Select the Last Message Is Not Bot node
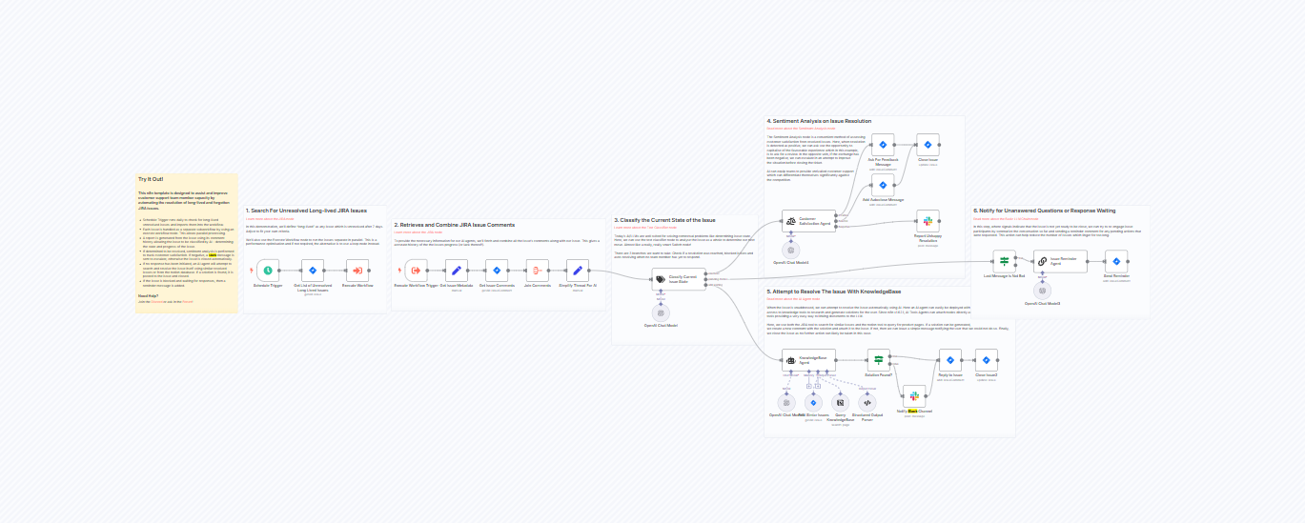The image size is (1305, 523). pos(1005,261)
